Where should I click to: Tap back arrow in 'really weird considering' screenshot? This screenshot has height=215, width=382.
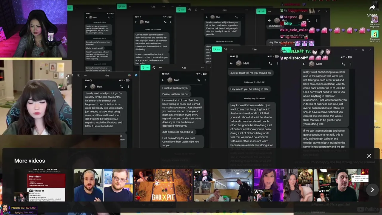304,64
